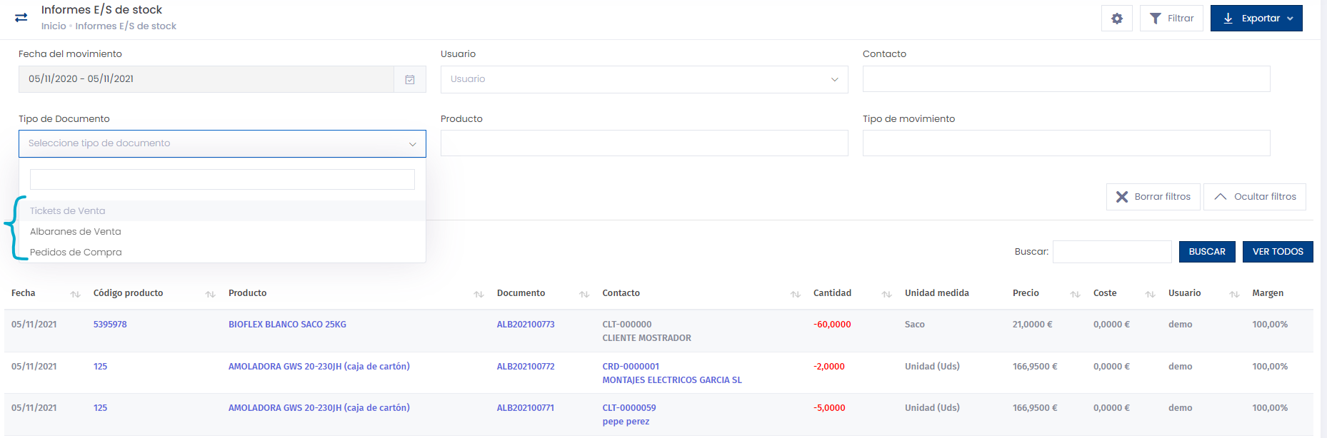Click Ocultar filtros button
Screen dimensions: 1327x438
click(1255, 197)
